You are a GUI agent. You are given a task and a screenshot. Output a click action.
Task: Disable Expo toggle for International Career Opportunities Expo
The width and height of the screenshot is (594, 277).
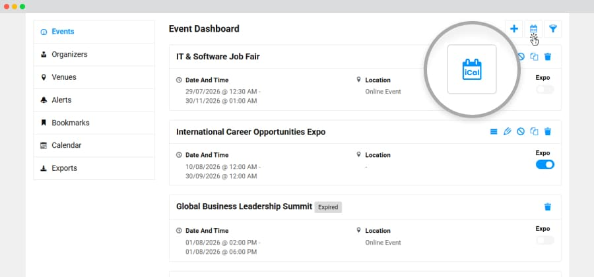coord(545,165)
